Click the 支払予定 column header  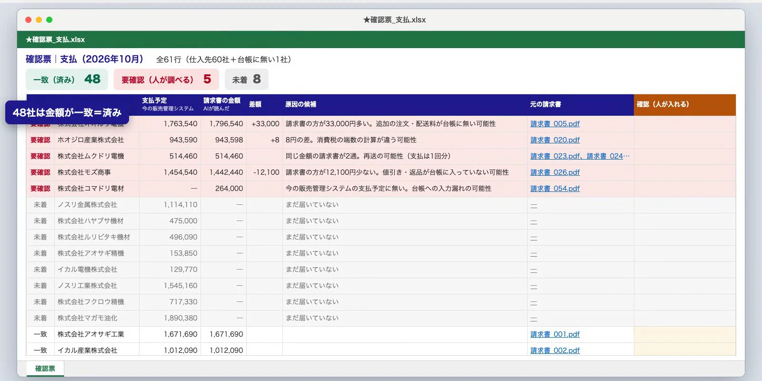point(169,104)
